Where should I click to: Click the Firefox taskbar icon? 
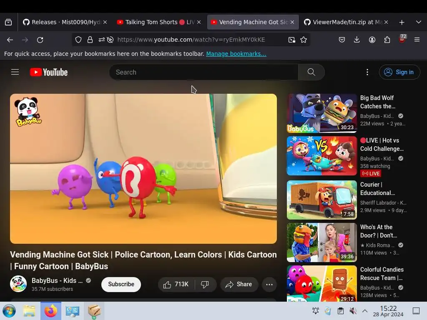click(x=51, y=311)
